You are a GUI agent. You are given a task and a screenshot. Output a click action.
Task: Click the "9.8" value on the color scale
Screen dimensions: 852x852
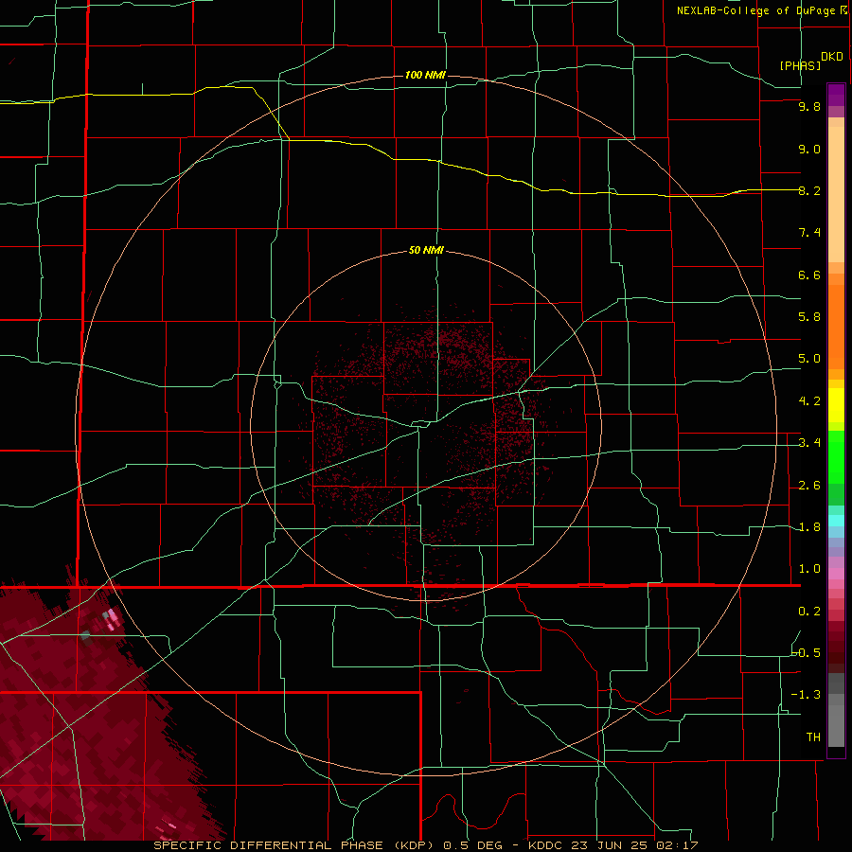(x=809, y=106)
